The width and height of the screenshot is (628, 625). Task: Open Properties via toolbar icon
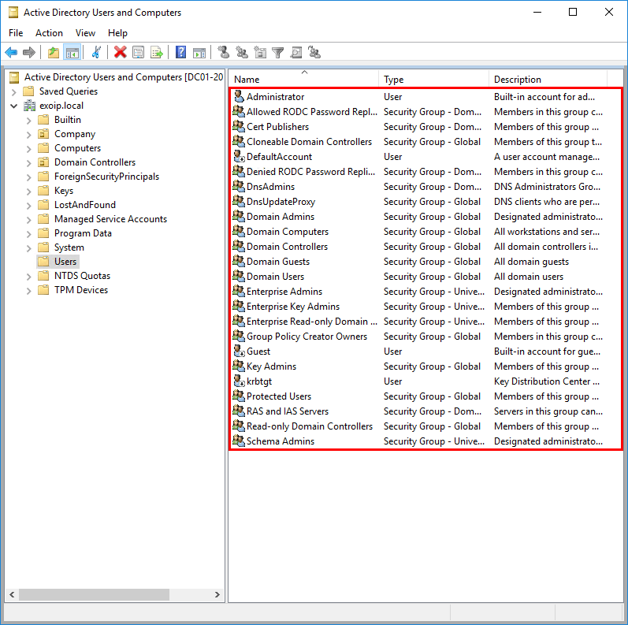click(138, 53)
